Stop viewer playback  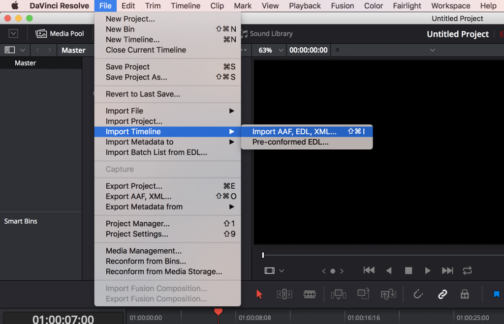(408, 271)
